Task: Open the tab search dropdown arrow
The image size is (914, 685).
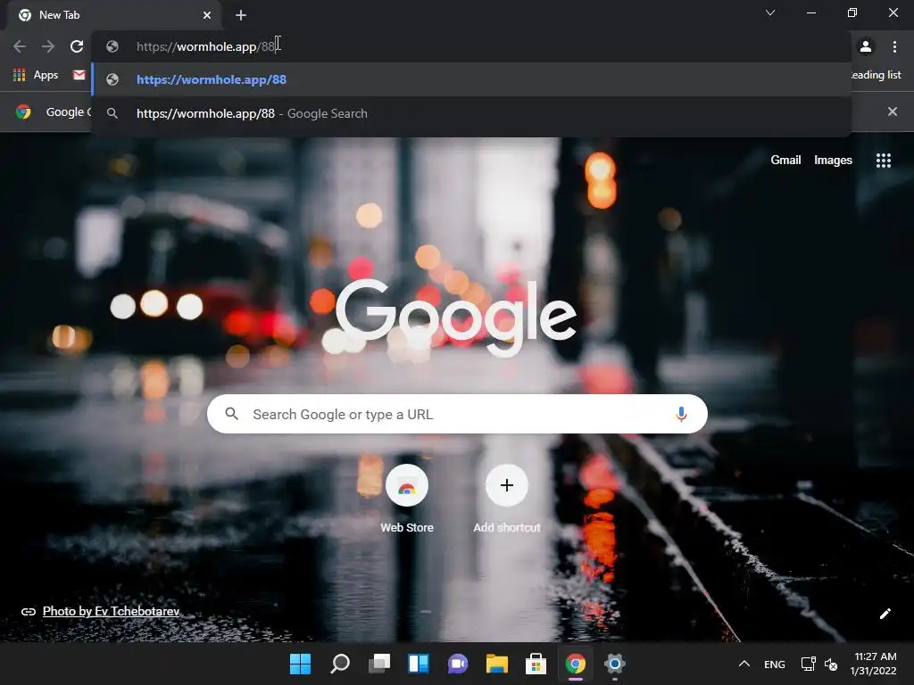Action: click(x=770, y=12)
